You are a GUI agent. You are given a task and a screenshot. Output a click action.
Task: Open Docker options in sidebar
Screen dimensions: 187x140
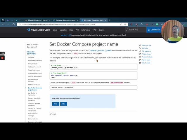coord(33,119)
